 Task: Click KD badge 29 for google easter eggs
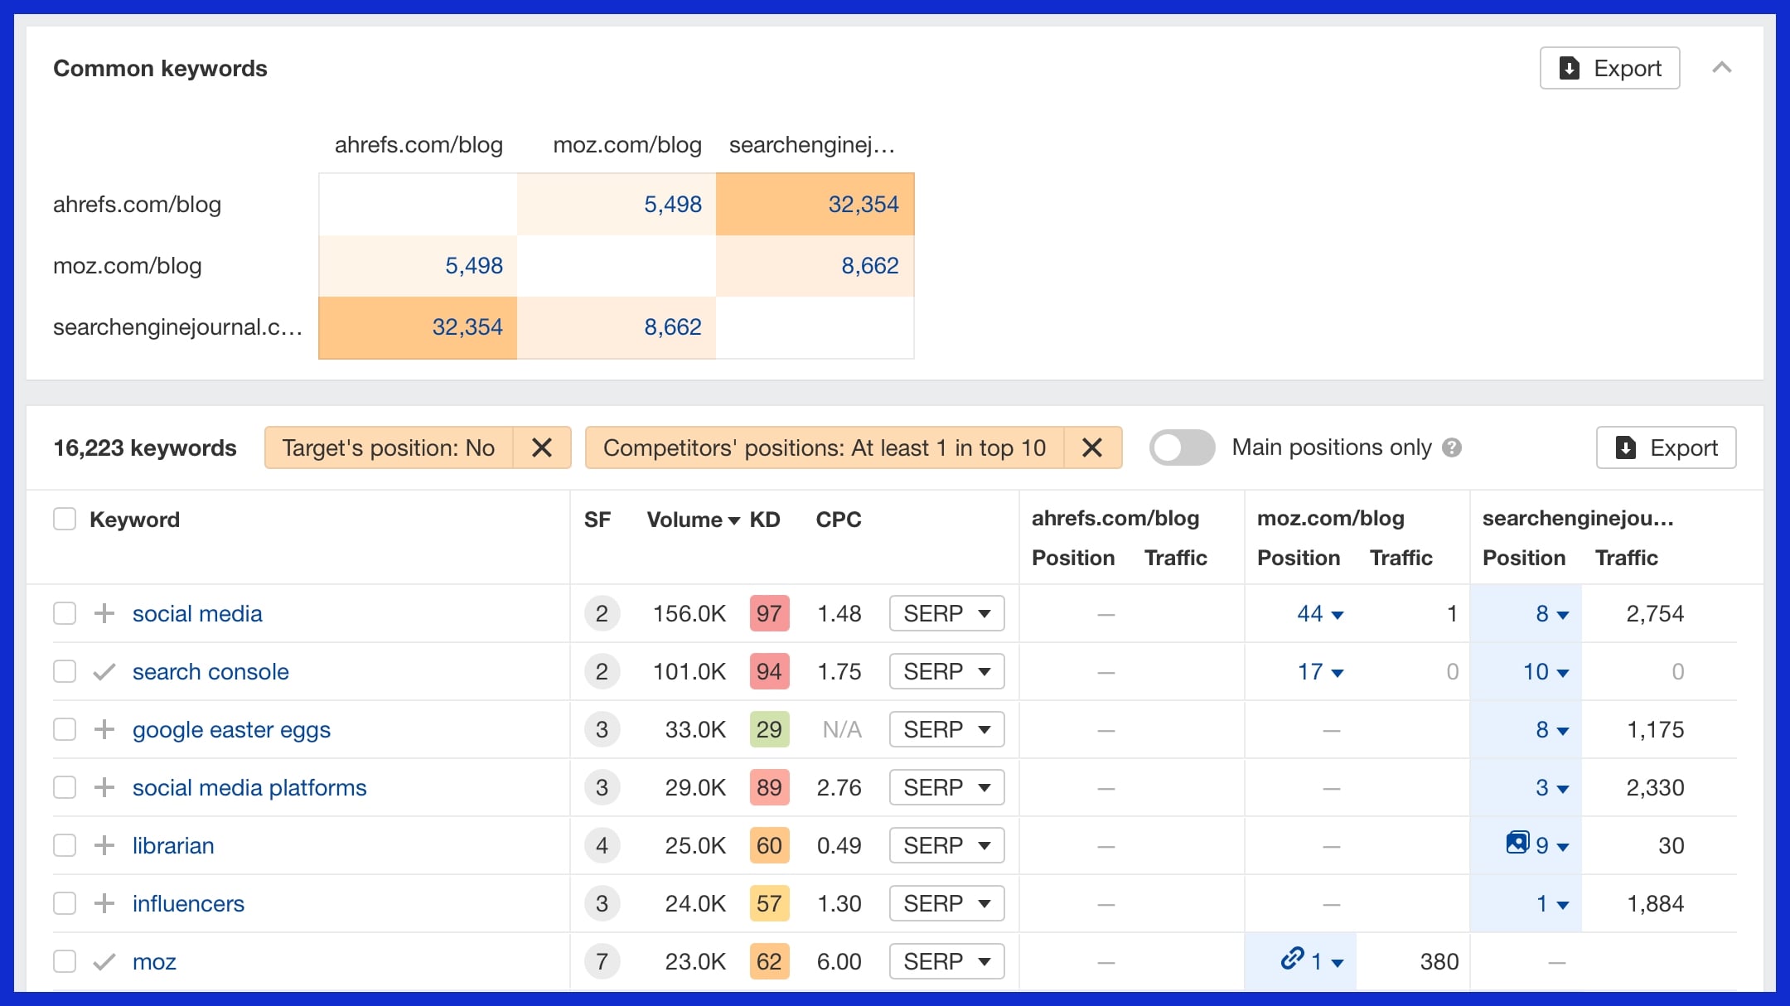coord(769,729)
